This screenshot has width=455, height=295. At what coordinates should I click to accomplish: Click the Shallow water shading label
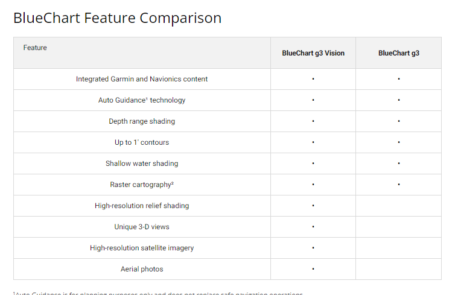[x=142, y=163]
